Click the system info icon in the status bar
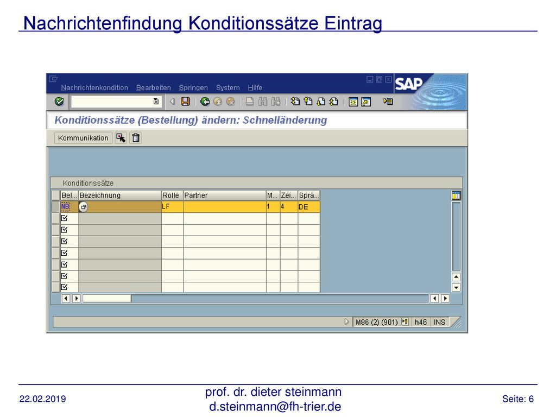 coord(405,322)
